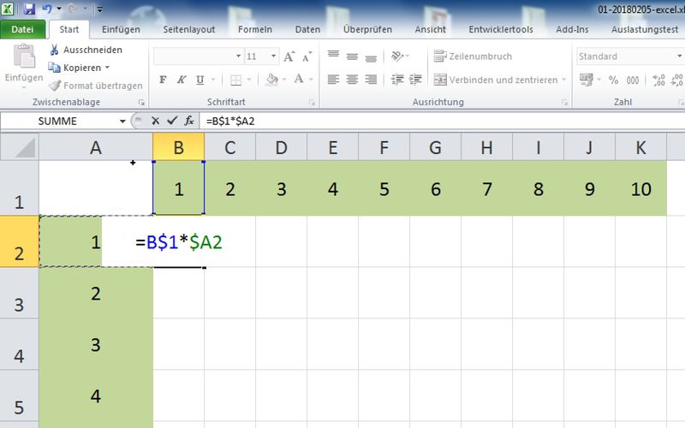Click the font color A icon
Viewport: 685px width, 428px height.
pos(299,79)
